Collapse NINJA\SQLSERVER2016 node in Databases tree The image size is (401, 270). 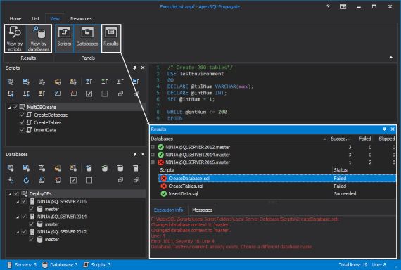(x=18, y=202)
